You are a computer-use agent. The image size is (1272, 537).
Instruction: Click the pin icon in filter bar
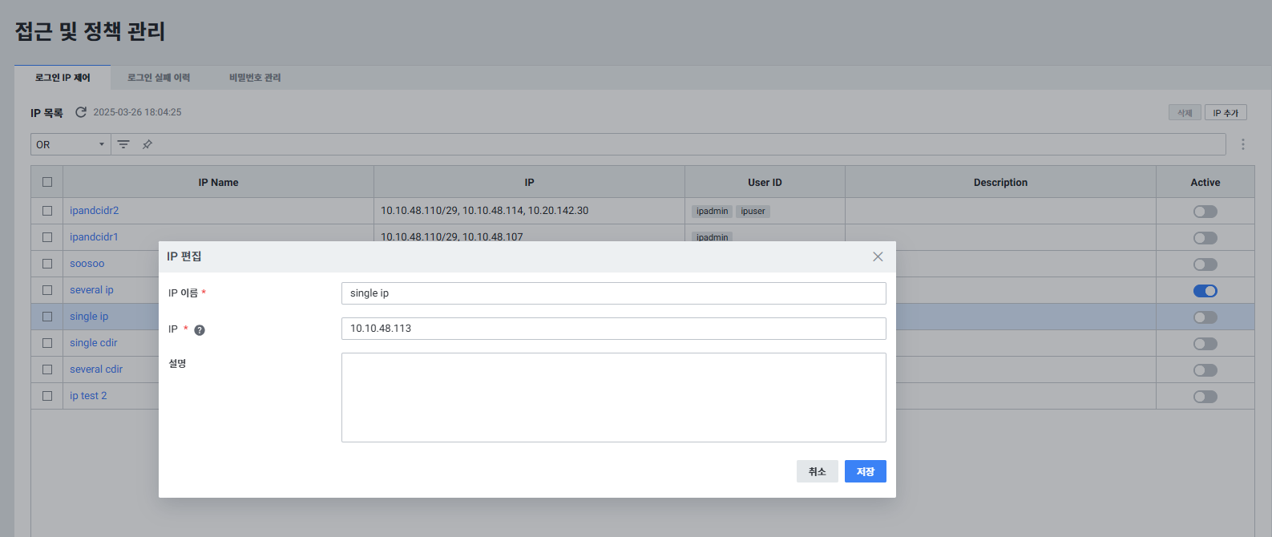click(x=147, y=144)
